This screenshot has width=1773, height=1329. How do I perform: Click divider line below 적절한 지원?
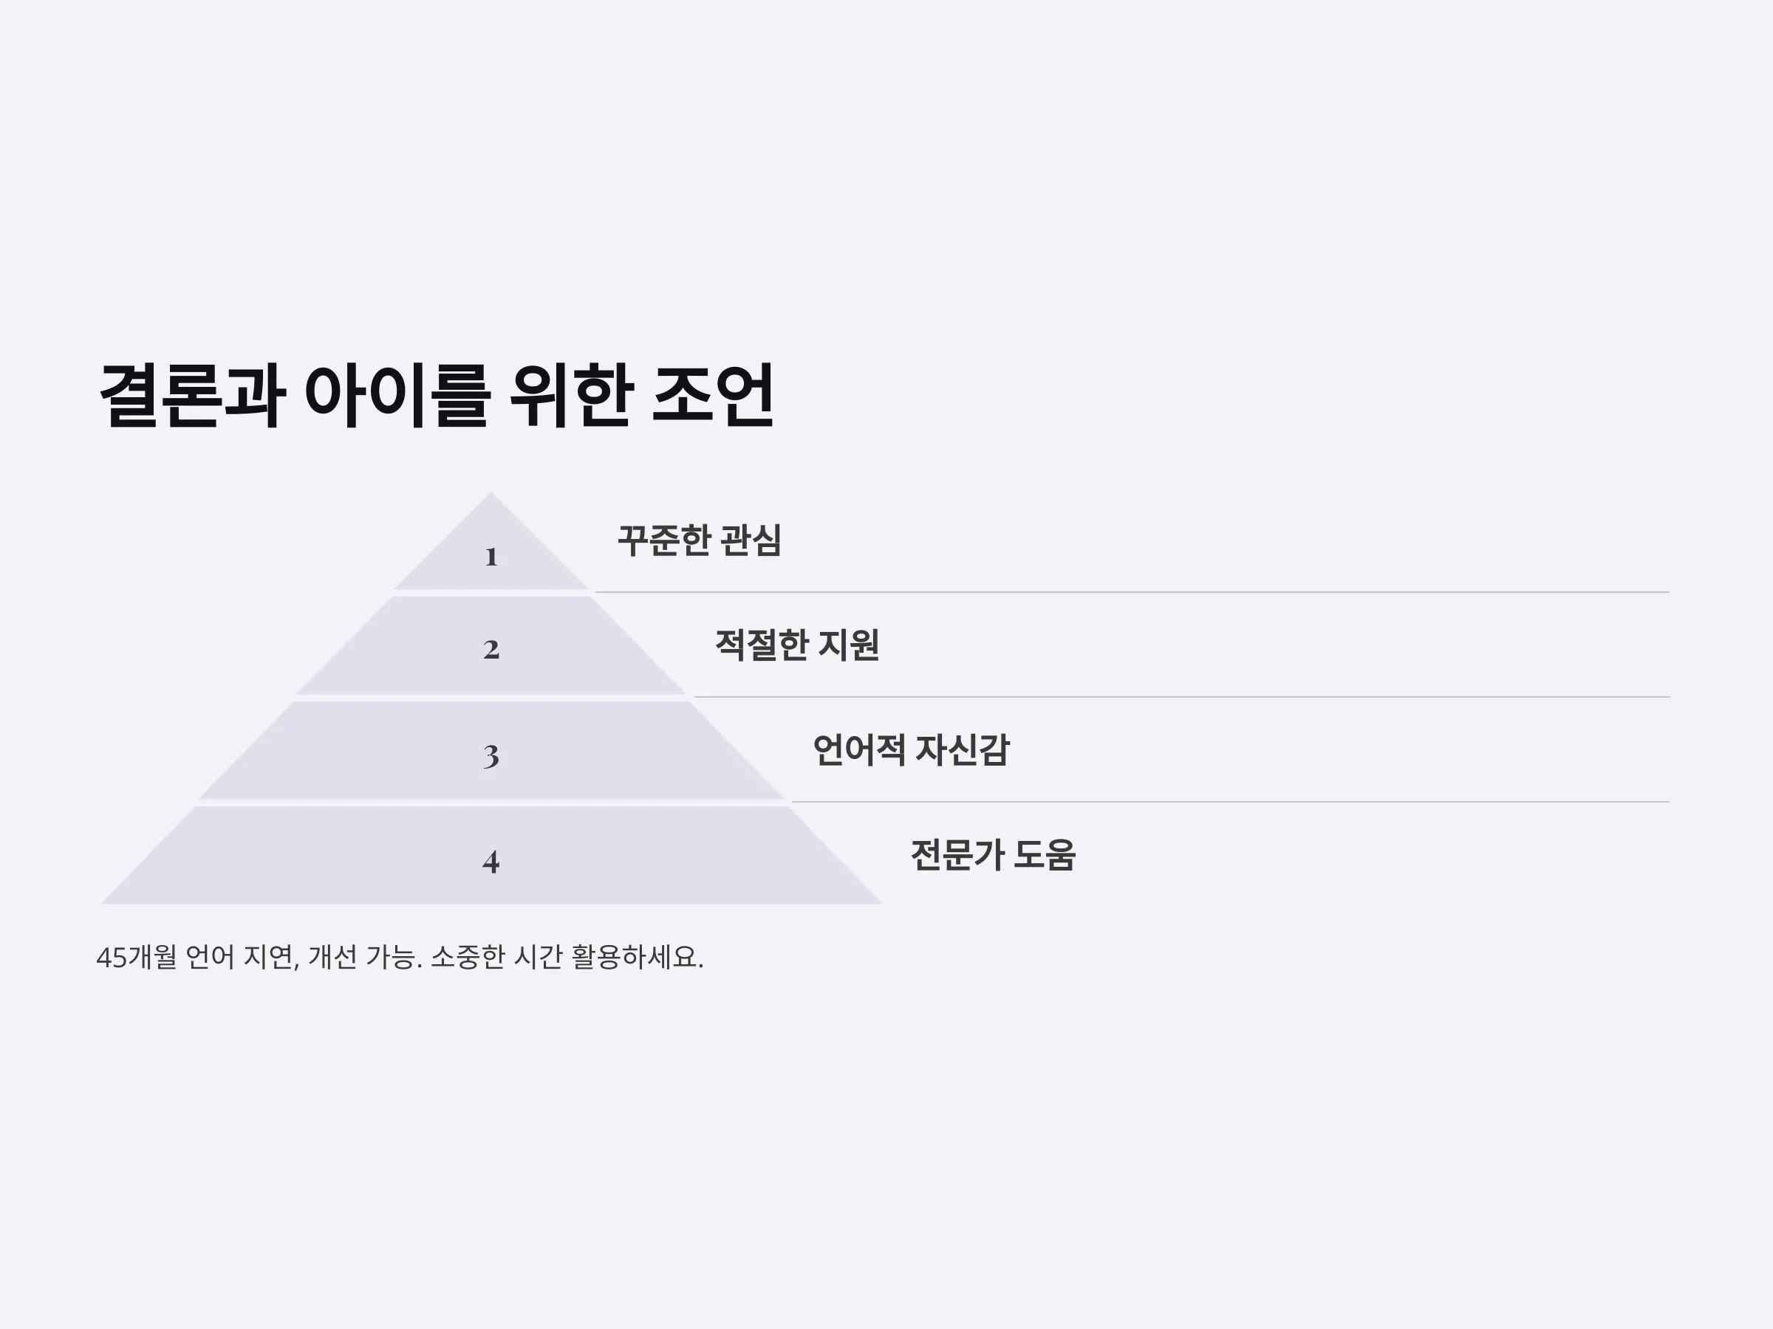1181,697
